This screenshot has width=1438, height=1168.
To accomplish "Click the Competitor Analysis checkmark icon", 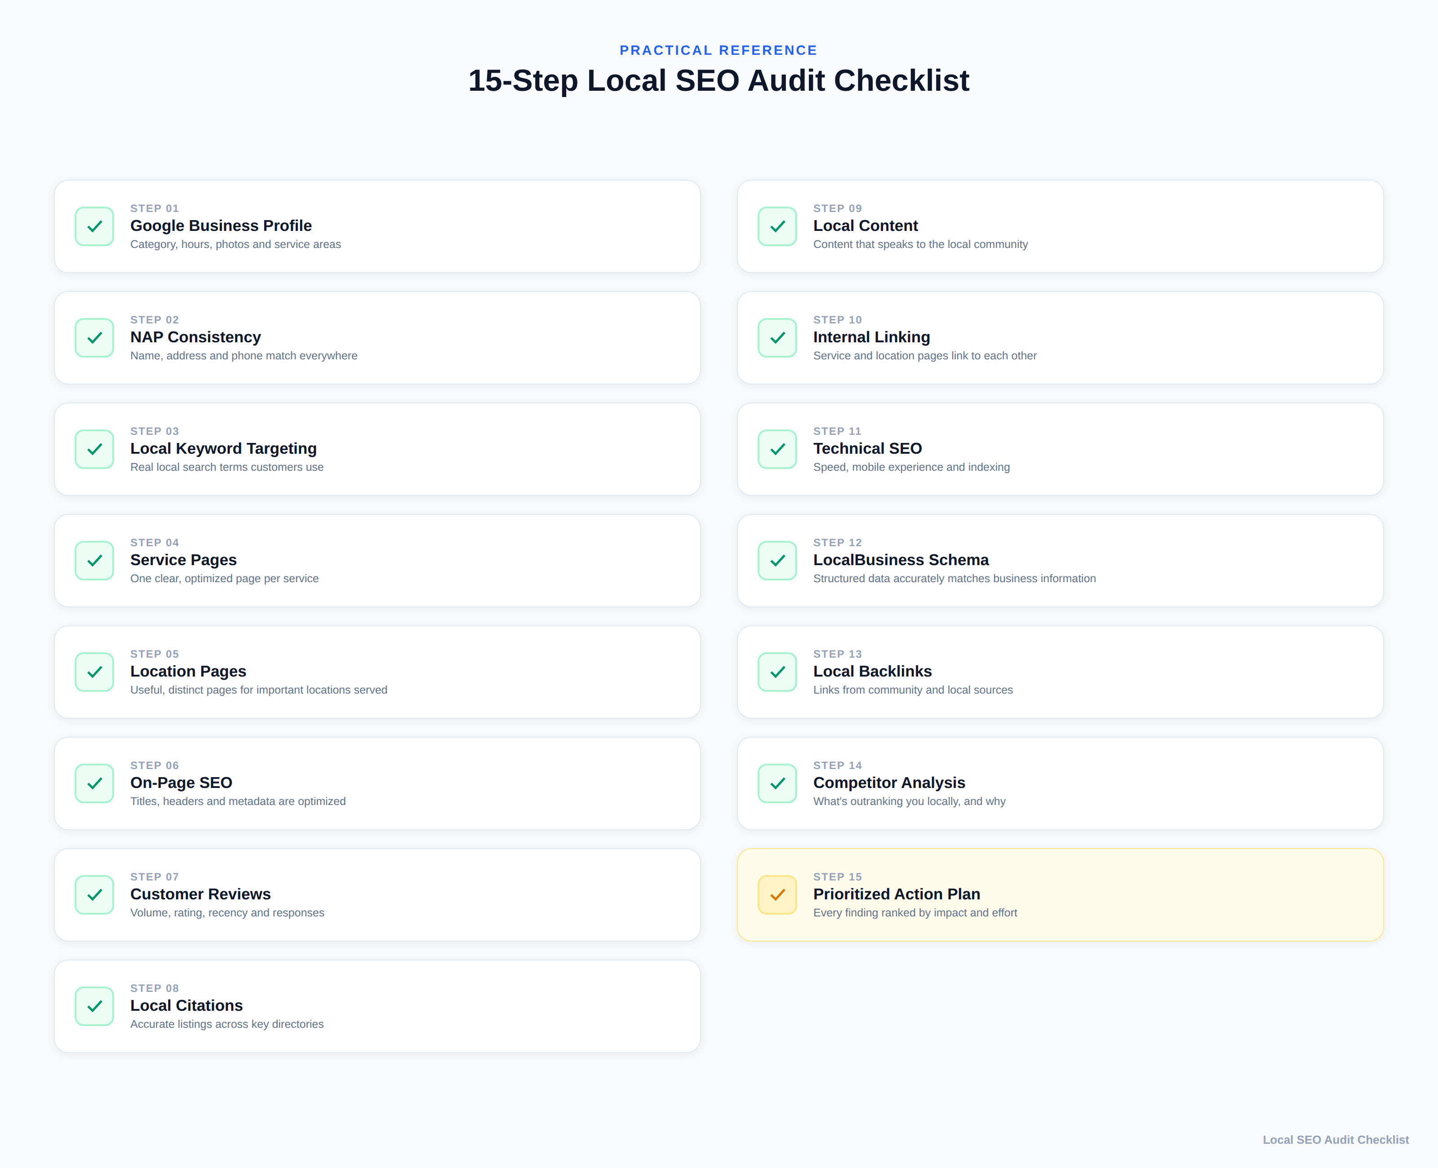I will point(777,783).
